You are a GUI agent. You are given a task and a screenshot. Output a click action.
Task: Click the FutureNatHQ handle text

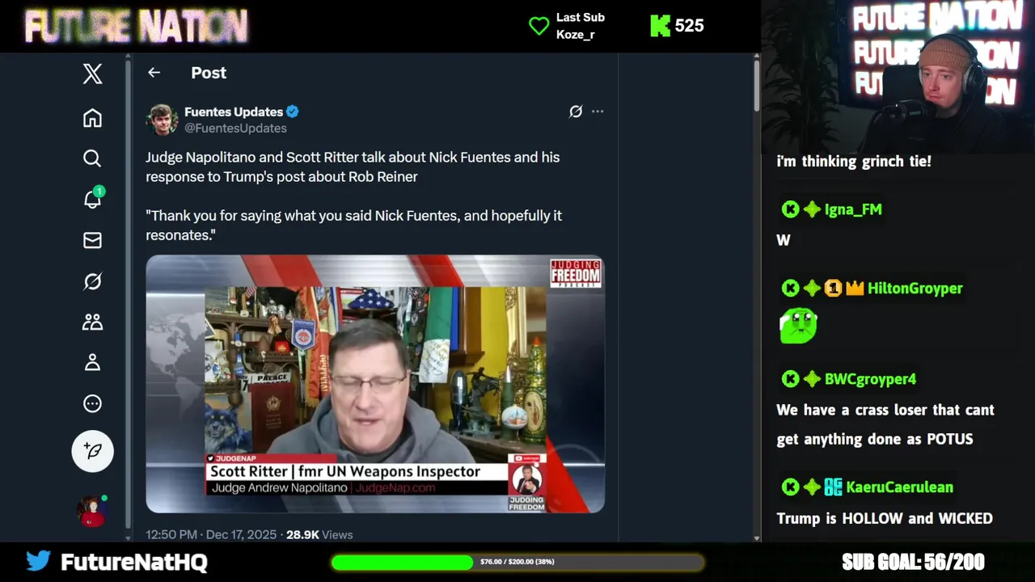(x=134, y=562)
